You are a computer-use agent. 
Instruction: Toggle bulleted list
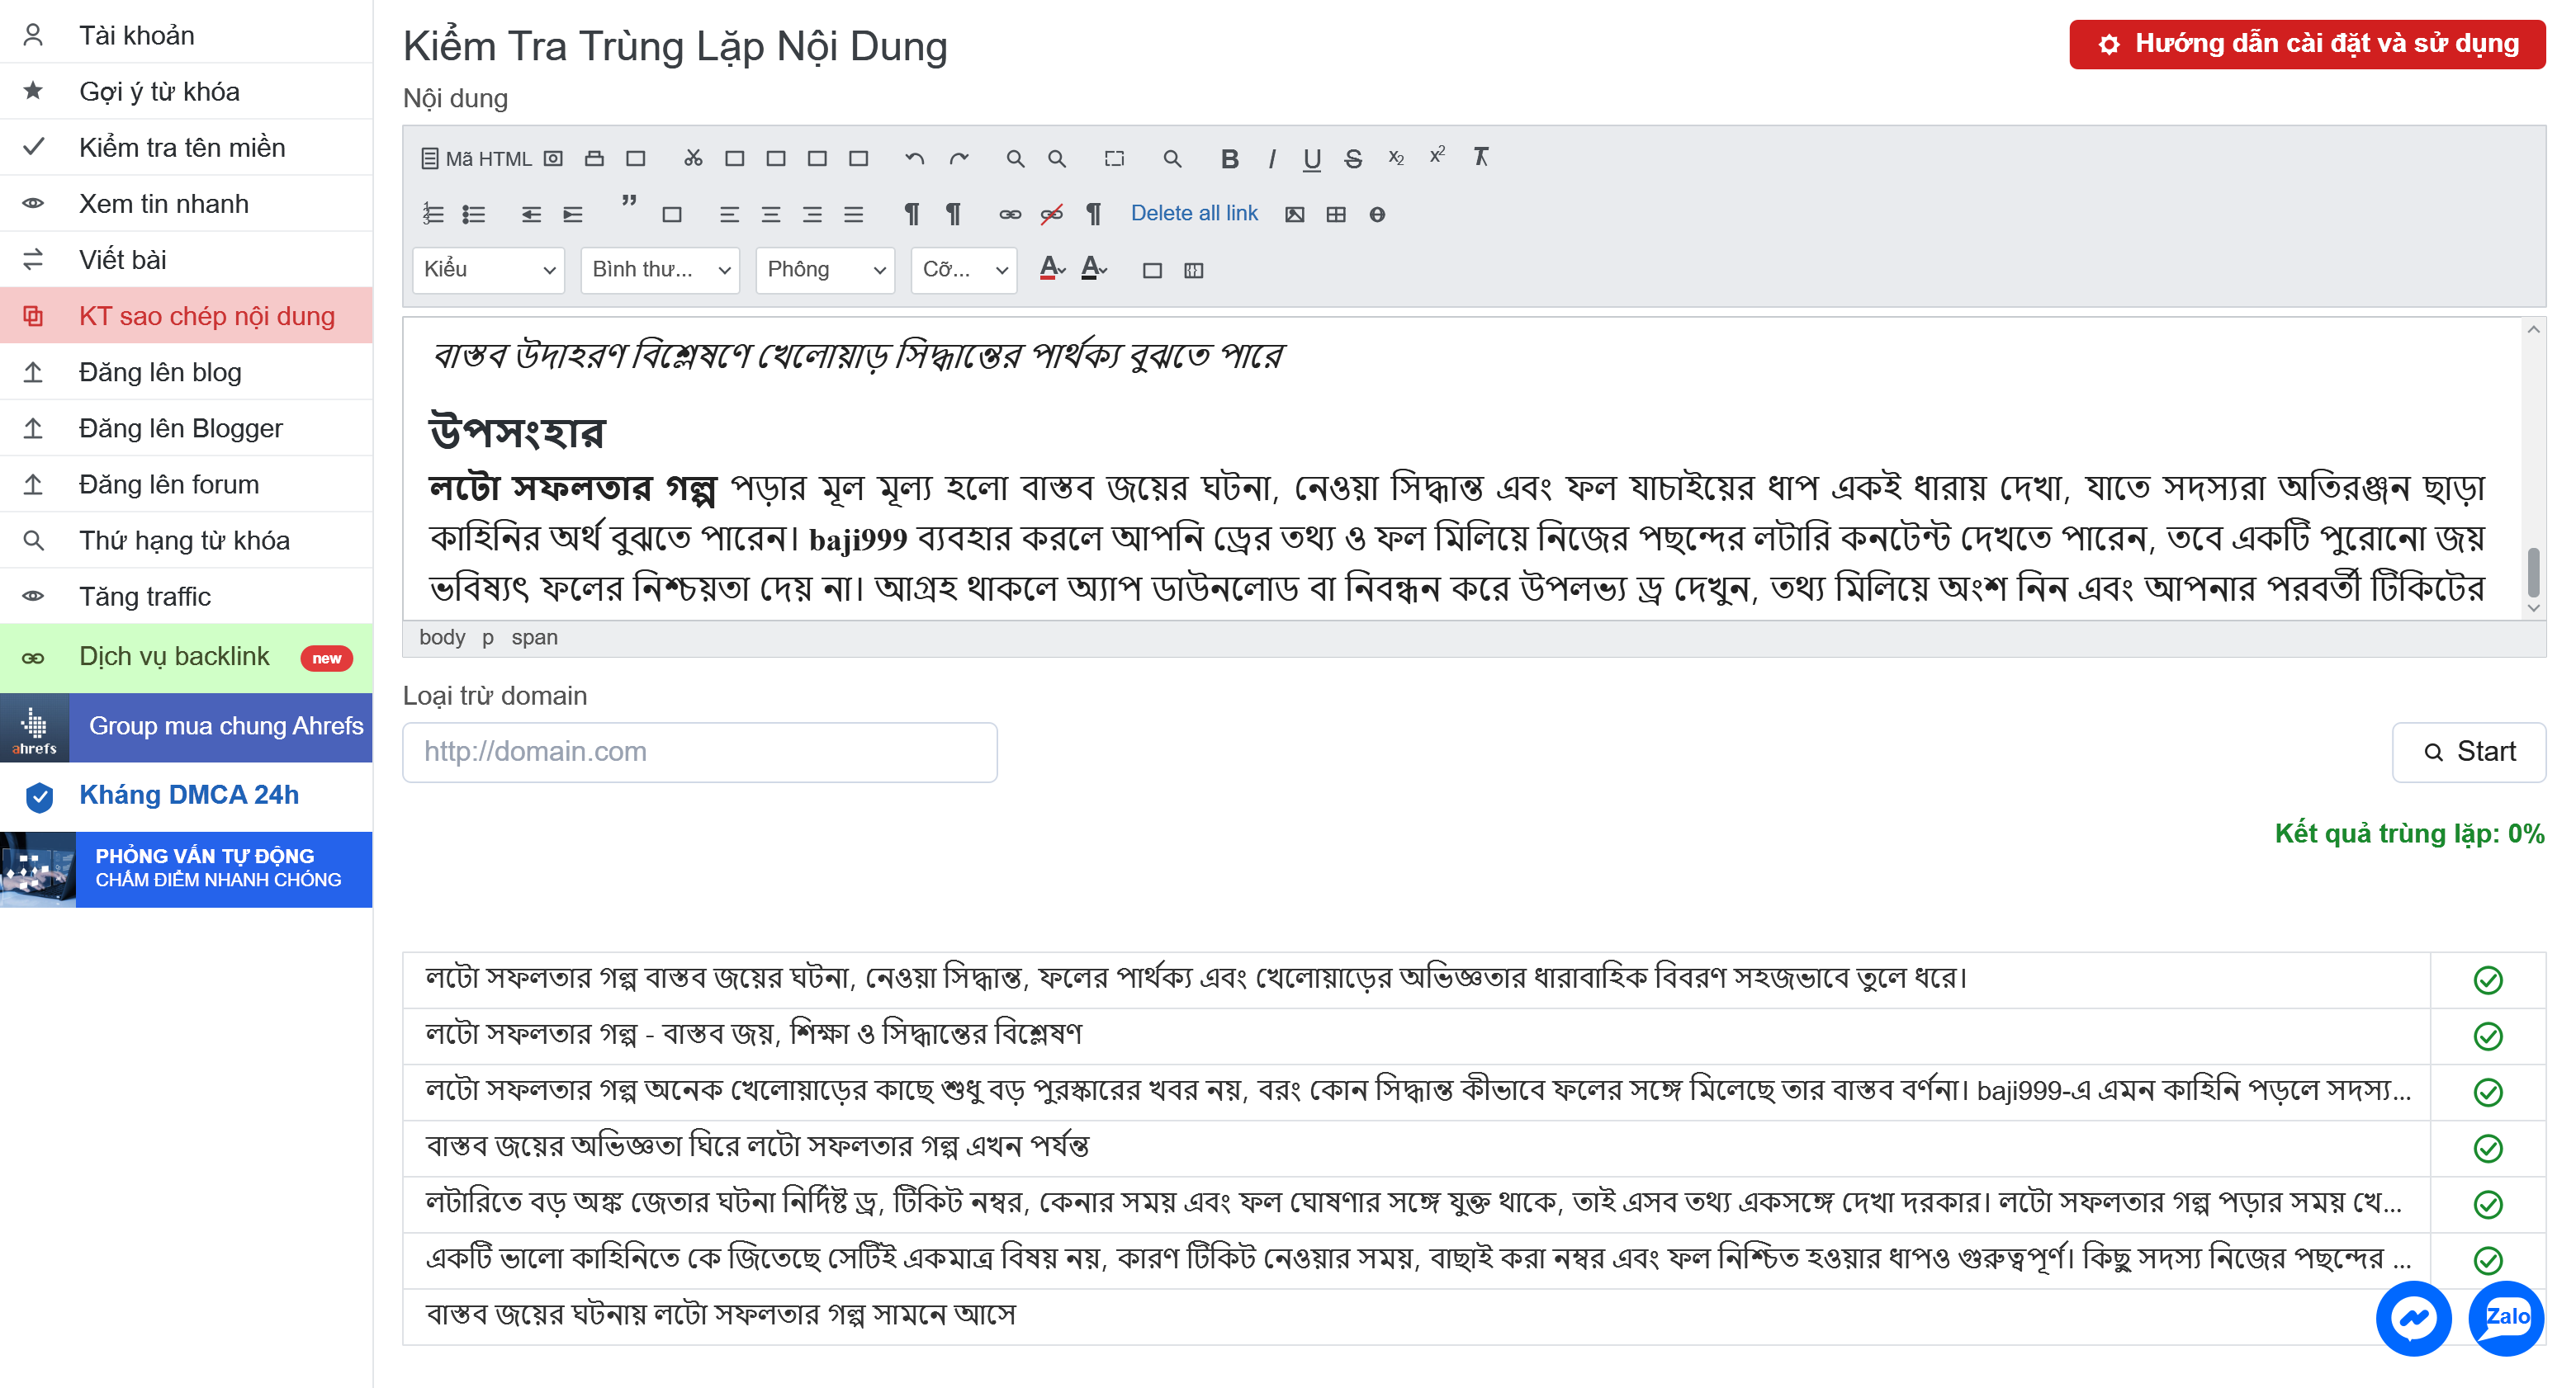coord(474,214)
